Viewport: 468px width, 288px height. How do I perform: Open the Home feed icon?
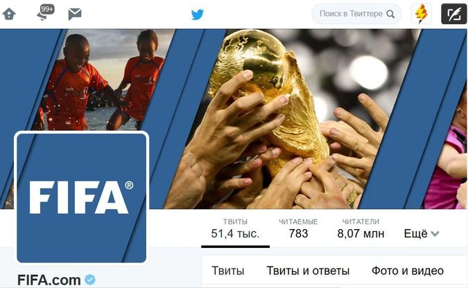(x=9, y=14)
